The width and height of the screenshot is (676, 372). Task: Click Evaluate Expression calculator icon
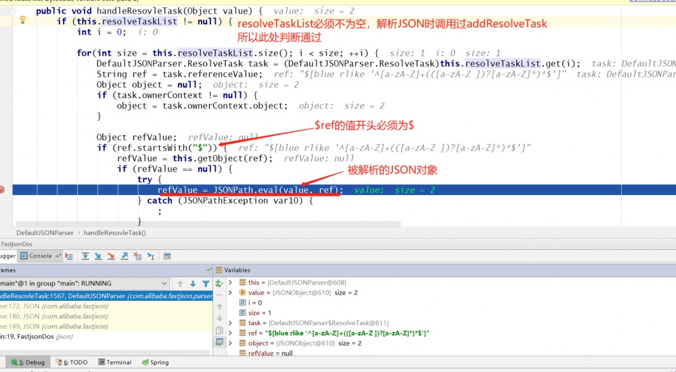[x=167, y=256]
